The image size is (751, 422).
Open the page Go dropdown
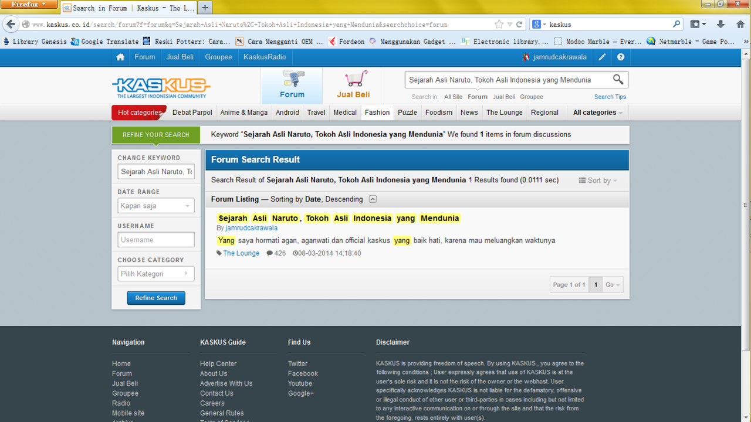(613, 285)
